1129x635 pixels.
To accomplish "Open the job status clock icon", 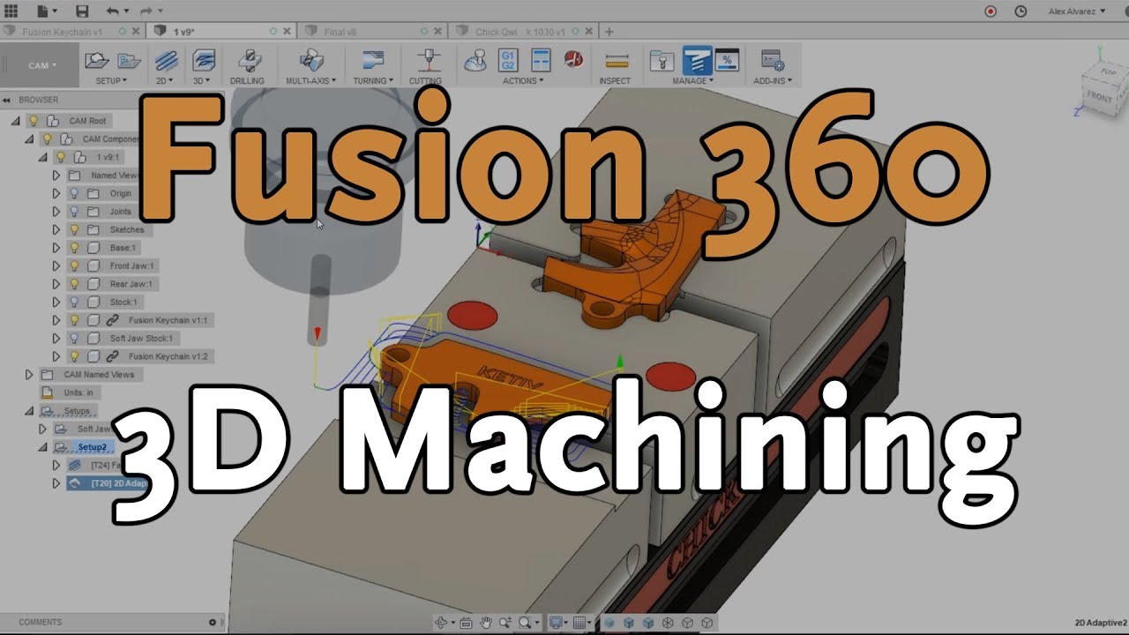I will coord(1021,11).
